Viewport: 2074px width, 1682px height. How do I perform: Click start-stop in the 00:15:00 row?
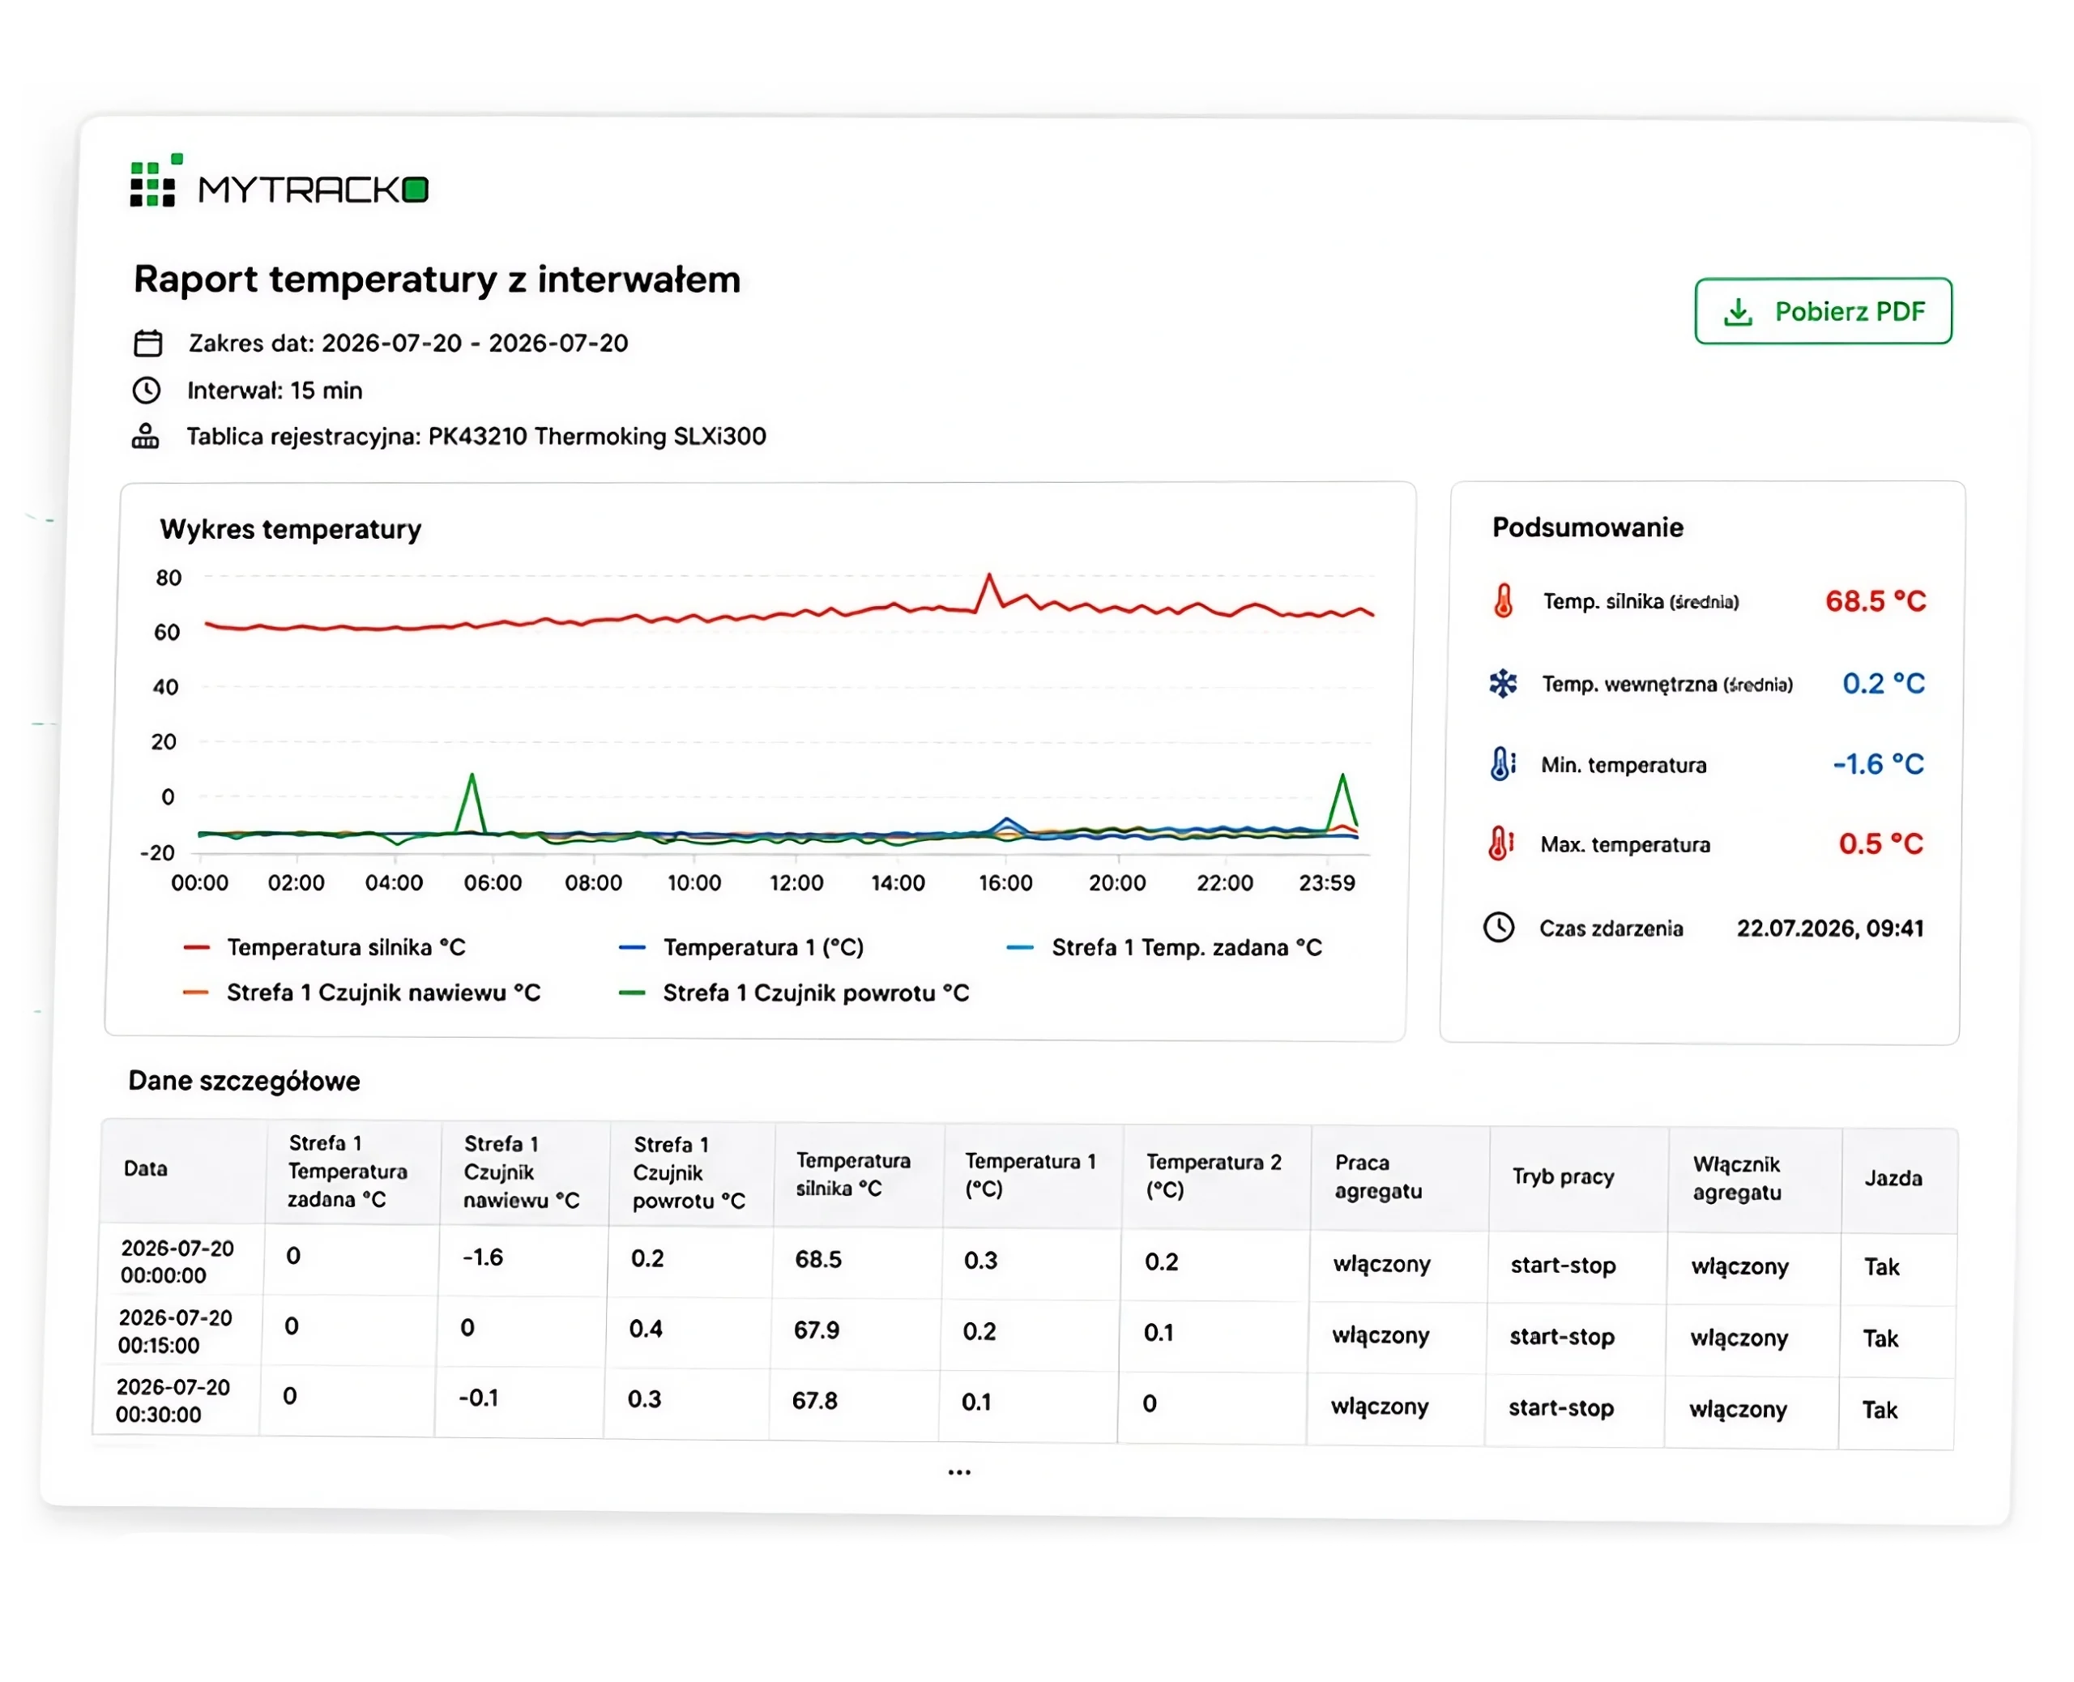pos(1561,1337)
